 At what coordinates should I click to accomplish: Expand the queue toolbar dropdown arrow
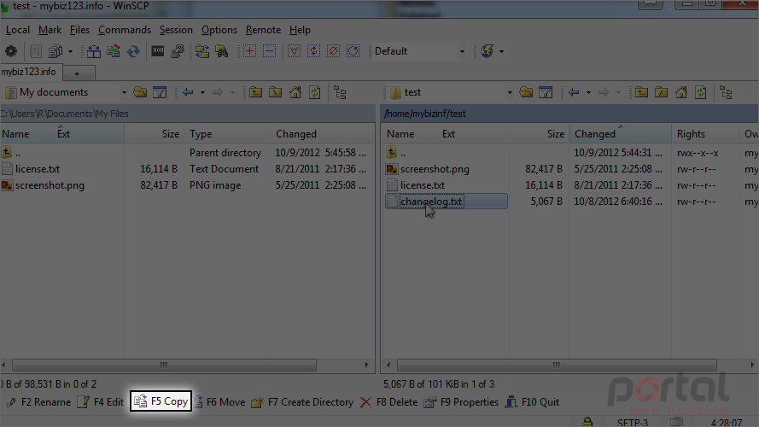click(x=70, y=51)
